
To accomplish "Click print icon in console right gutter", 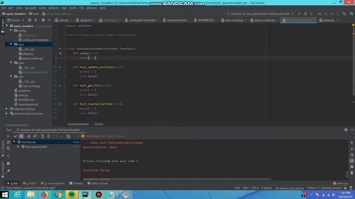I will tap(352, 167).
